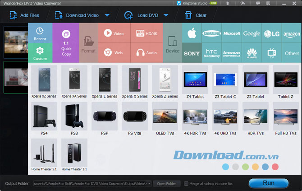Screen dimensions: 302x191
Task: Enable Merge all videos into one file
Action: point(186,184)
